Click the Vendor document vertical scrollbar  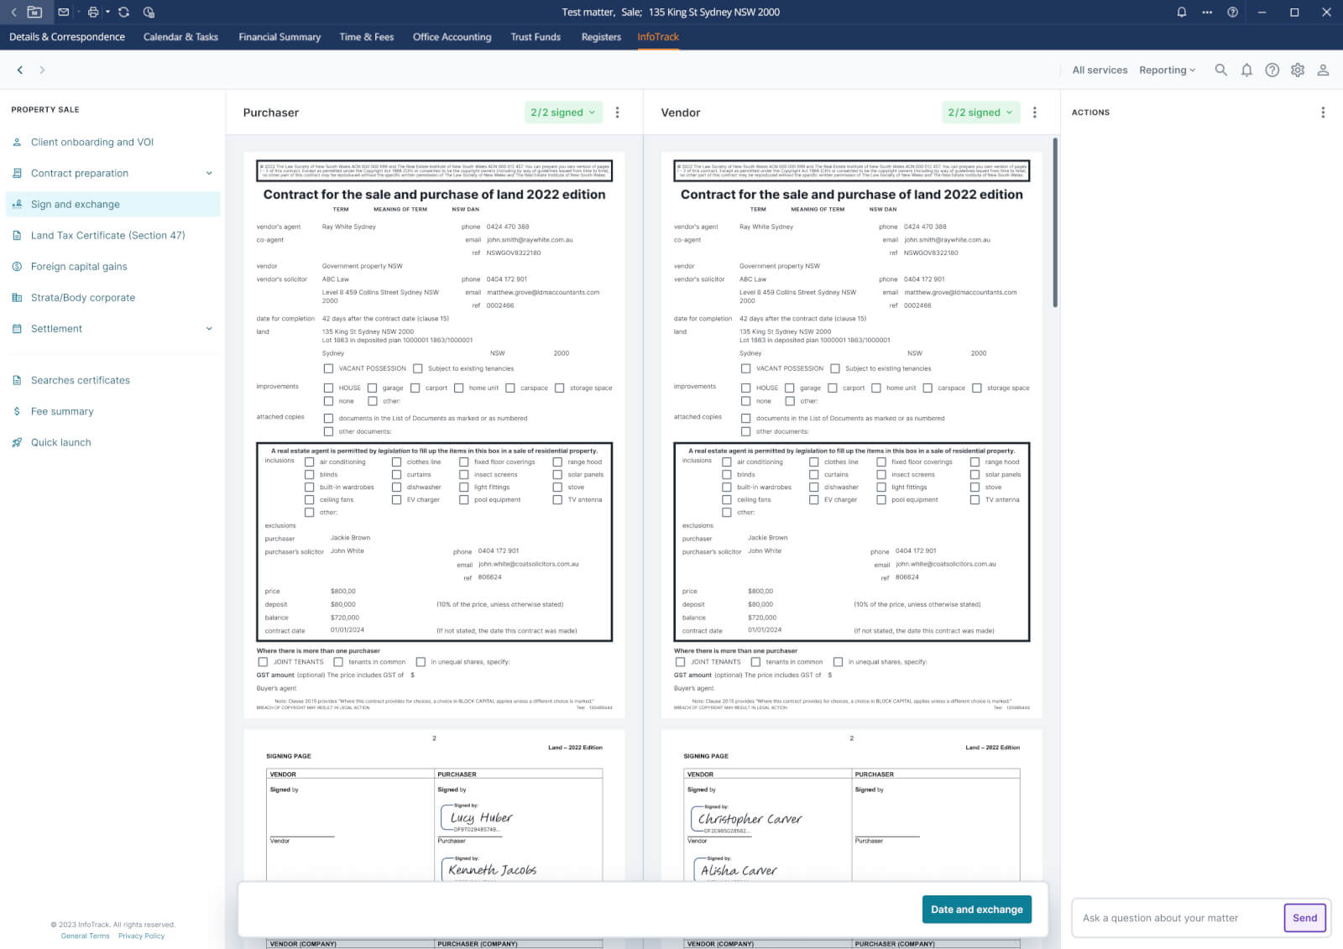(x=1054, y=222)
